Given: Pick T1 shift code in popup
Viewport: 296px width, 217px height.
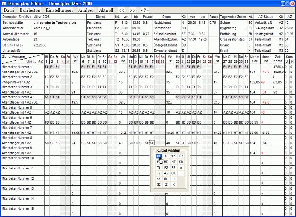Looking at the screenshot, I should point(159,168).
